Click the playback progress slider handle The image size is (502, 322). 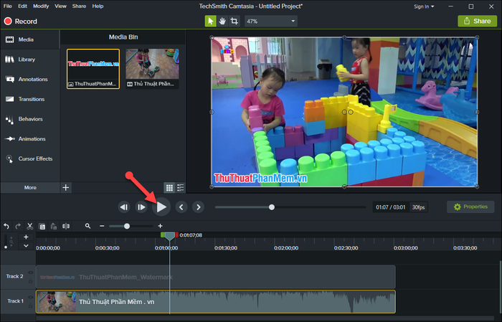(x=272, y=207)
